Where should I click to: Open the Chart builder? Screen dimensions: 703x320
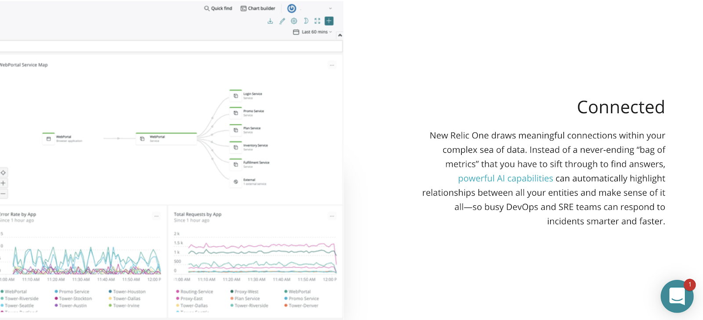(x=258, y=8)
